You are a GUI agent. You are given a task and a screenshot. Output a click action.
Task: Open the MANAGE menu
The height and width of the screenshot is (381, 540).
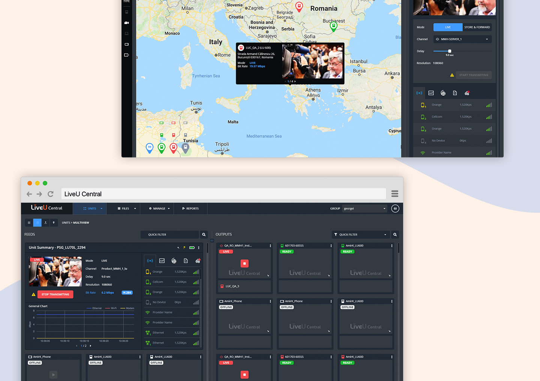click(x=157, y=208)
